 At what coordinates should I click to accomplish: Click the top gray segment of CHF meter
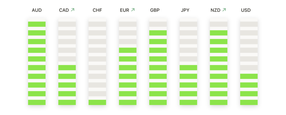point(97,24)
